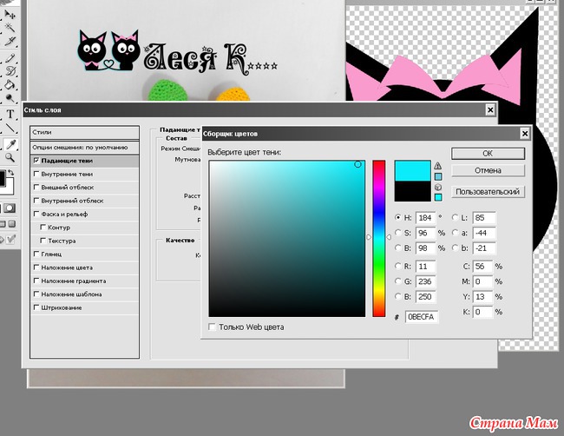
Task: Uncheck the Падающие тени effect
Action: (36, 161)
